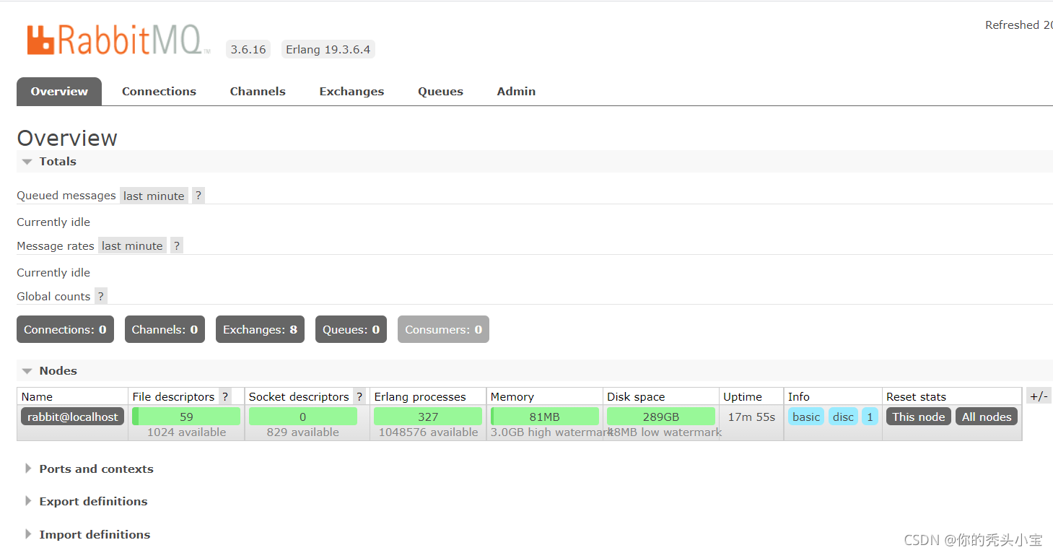Click Exchanges: 8 count button
This screenshot has height=553, width=1053.
[260, 329]
